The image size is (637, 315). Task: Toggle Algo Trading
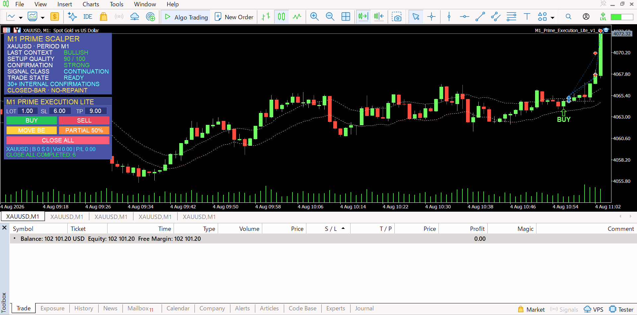point(186,17)
